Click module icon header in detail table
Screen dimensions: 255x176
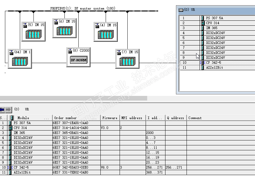(x=12, y=118)
